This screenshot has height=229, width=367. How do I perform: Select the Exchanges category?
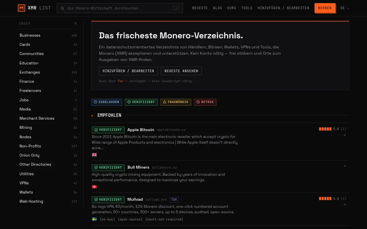click(48, 72)
